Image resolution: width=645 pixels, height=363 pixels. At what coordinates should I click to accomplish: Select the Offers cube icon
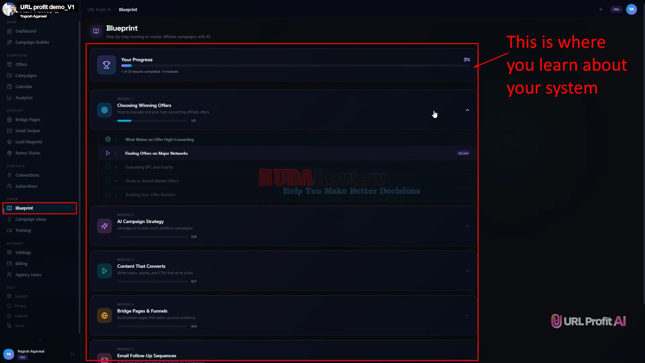point(9,65)
